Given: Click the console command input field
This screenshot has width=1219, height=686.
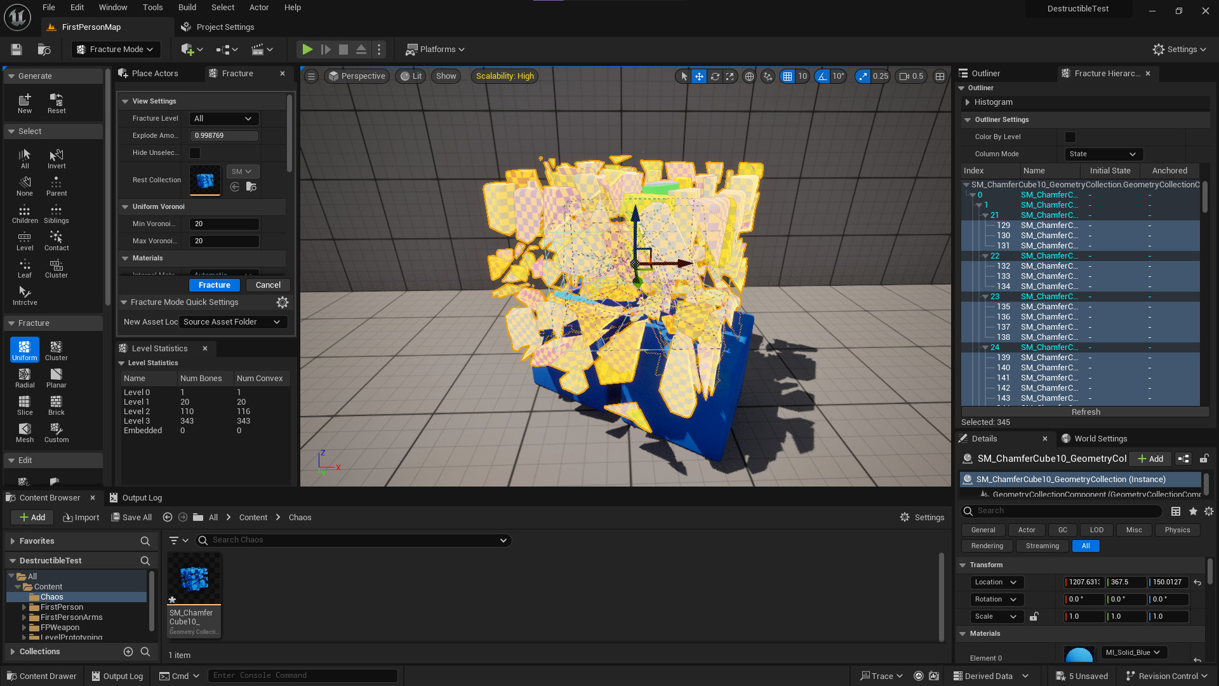Looking at the screenshot, I should pyautogui.click(x=303, y=676).
